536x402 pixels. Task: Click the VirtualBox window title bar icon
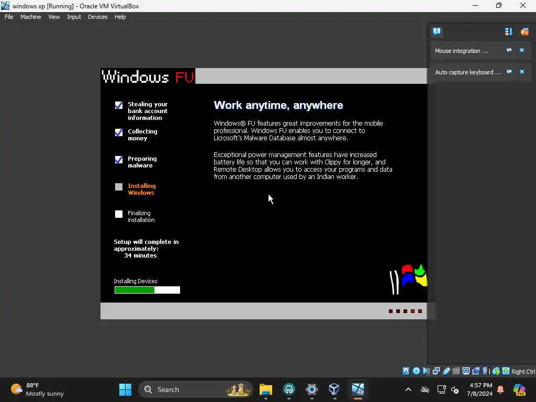tap(5, 6)
